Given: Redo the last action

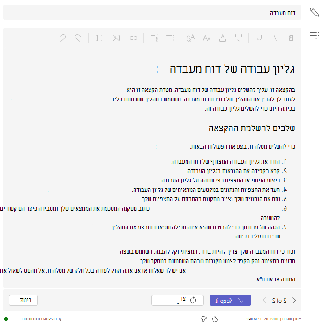Looking at the screenshot, I should pyautogui.click(x=78, y=38).
